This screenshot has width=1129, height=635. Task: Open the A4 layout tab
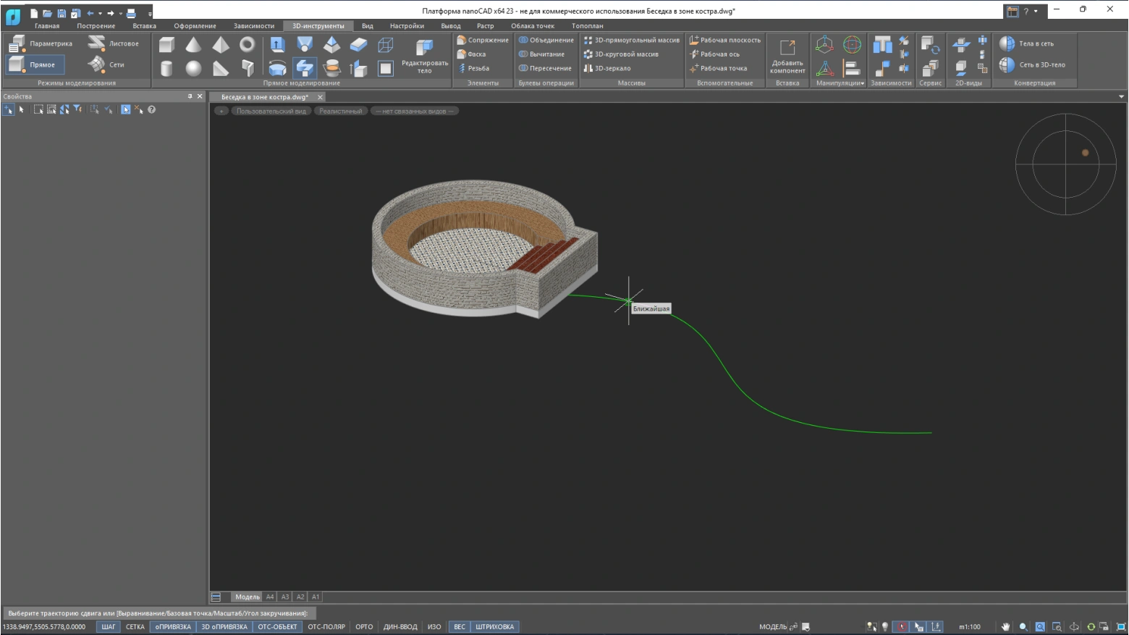click(x=270, y=597)
